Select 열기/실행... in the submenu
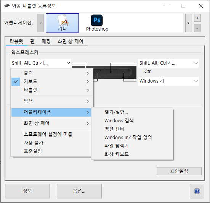210x203 pixels. 132,112
